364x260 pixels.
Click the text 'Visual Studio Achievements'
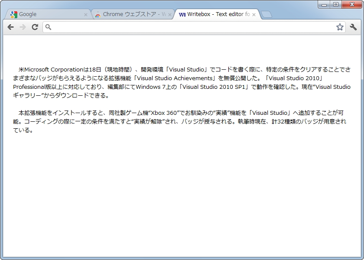[175, 78]
